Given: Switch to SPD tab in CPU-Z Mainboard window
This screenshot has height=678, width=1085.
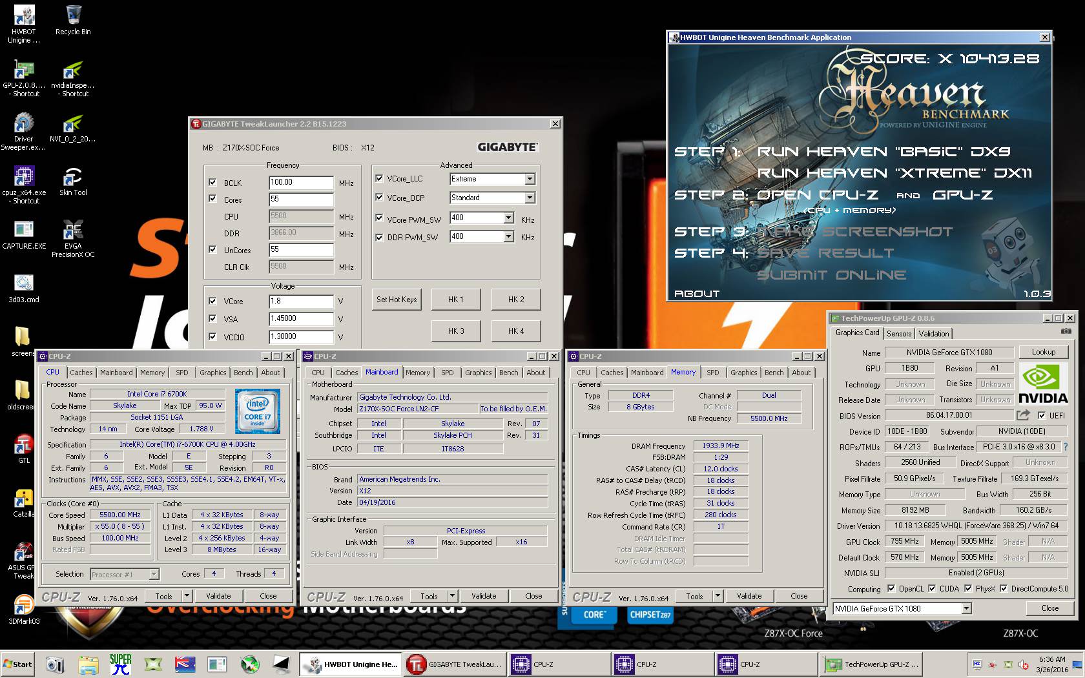Looking at the screenshot, I should click(x=447, y=373).
